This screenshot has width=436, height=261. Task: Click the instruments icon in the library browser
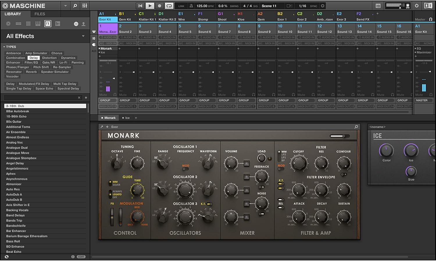click(x=38, y=23)
